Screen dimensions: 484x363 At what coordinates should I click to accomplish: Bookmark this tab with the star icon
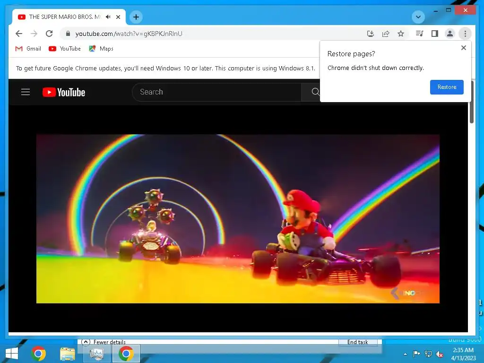401,34
